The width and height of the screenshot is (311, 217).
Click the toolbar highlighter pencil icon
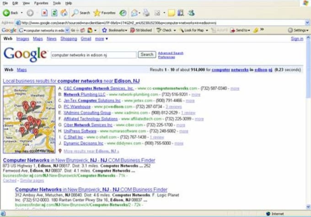point(256,30)
